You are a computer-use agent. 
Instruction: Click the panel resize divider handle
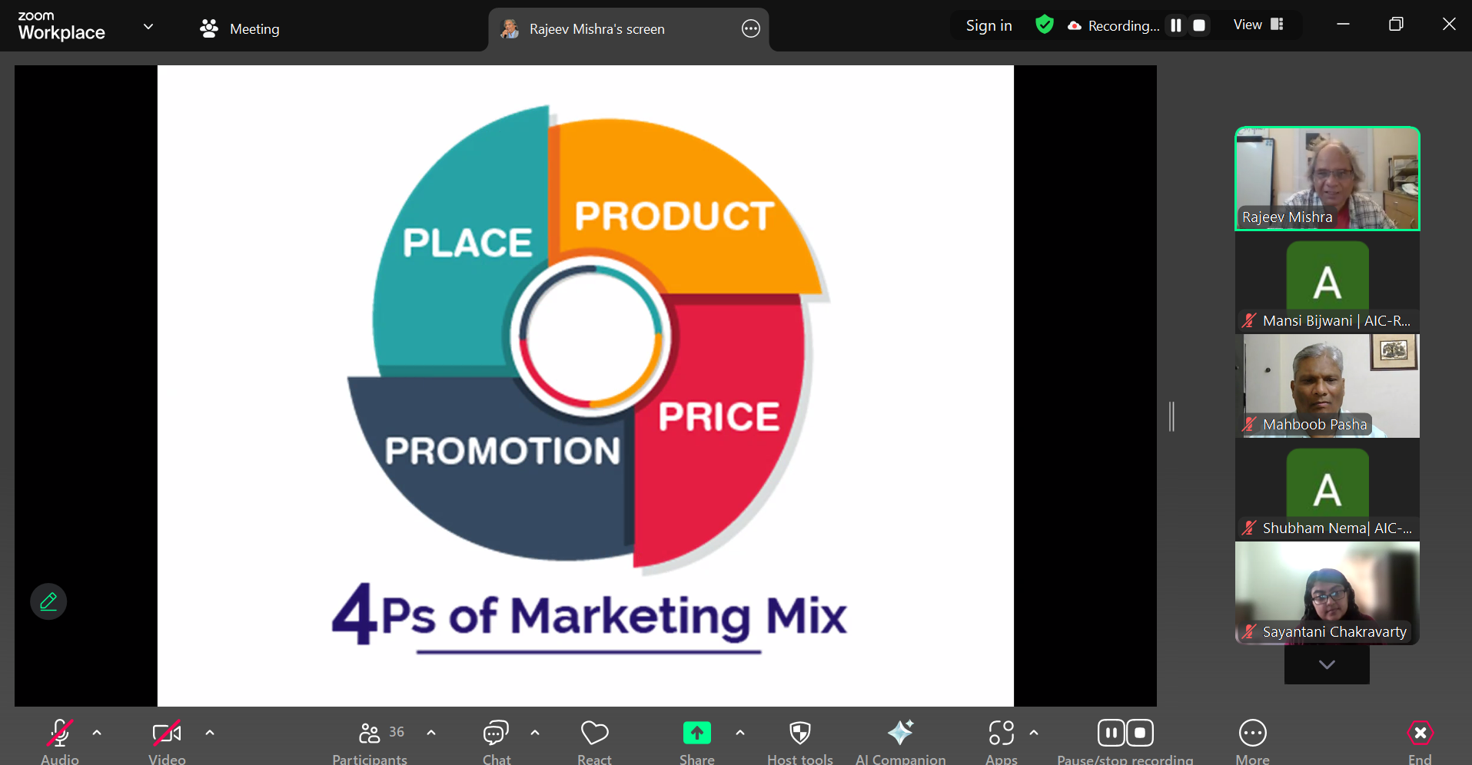pyautogui.click(x=1171, y=416)
